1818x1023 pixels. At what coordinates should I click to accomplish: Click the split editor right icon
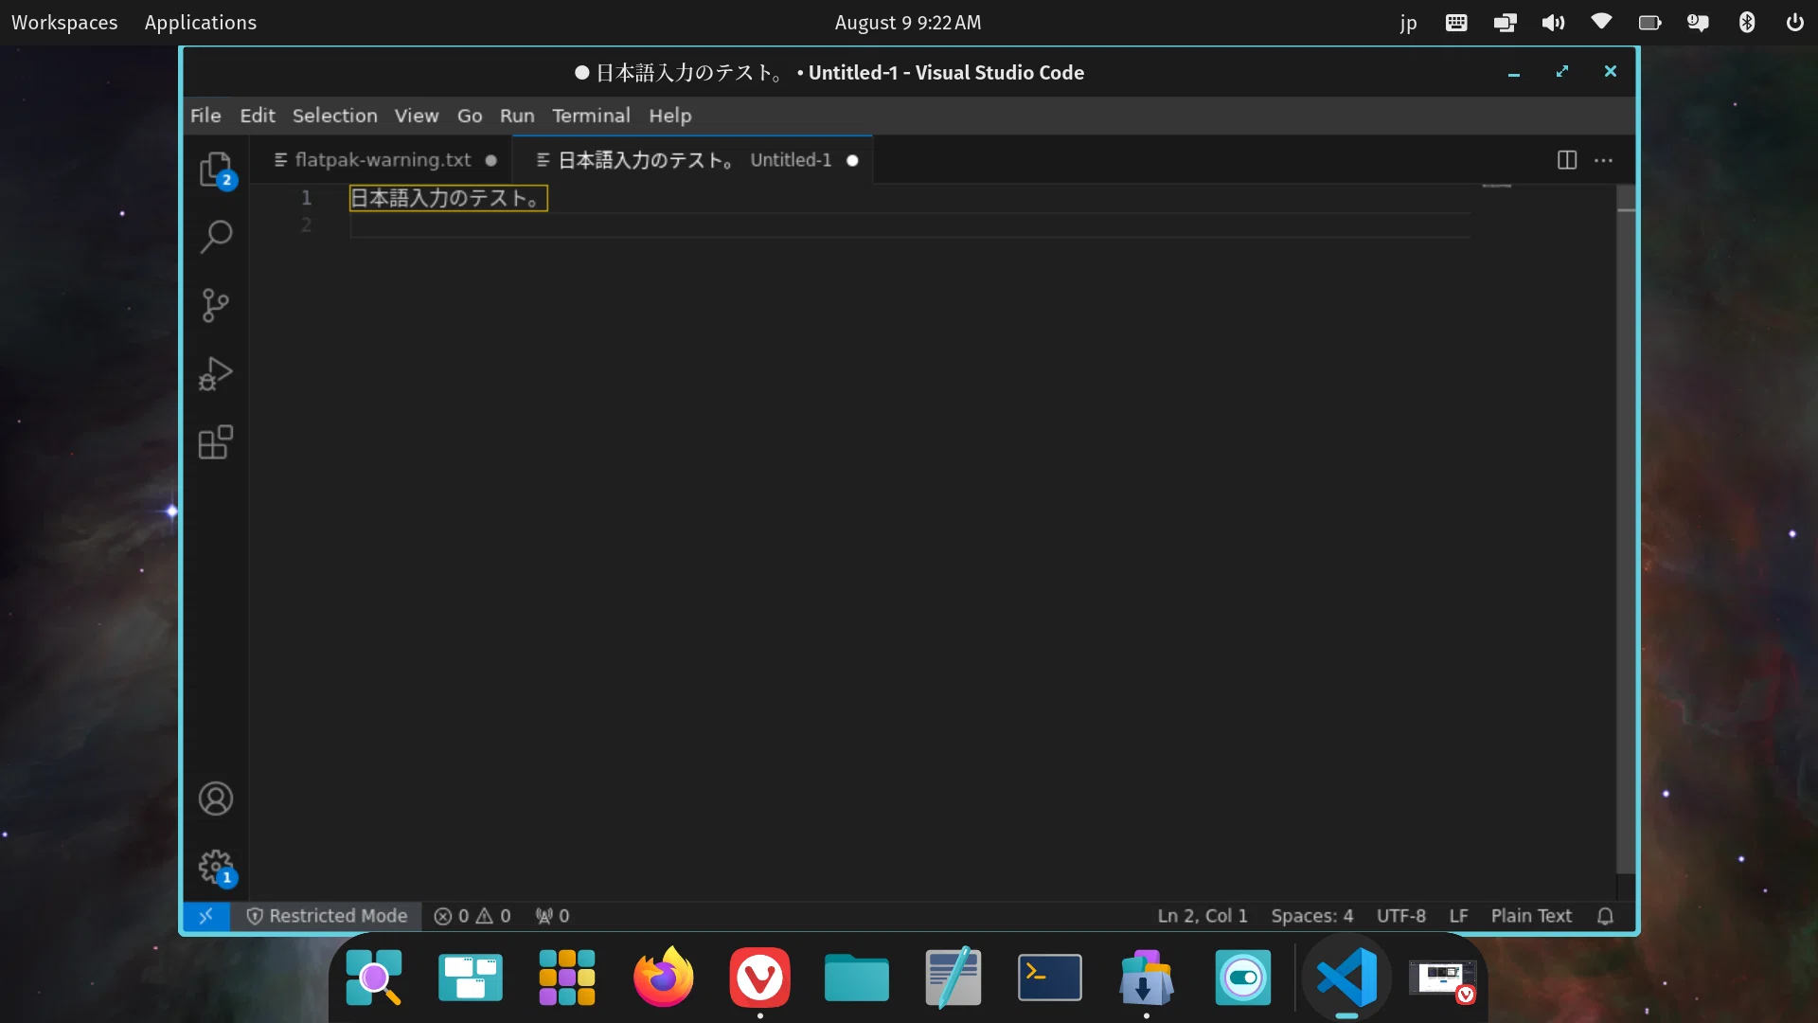click(x=1567, y=160)
